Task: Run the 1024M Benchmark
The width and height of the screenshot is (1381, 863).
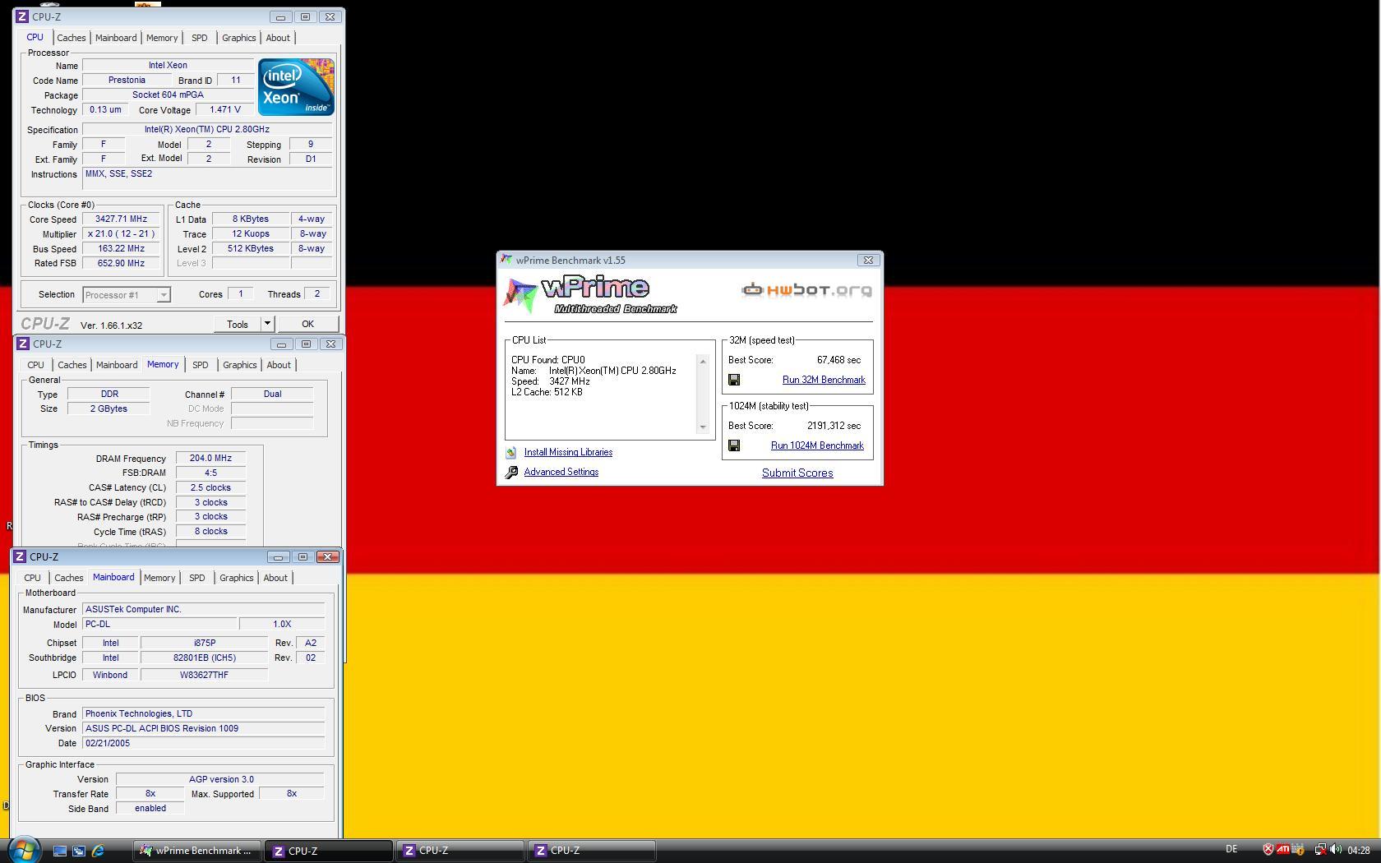Action: pyautogui.click(x=817, y=445)
